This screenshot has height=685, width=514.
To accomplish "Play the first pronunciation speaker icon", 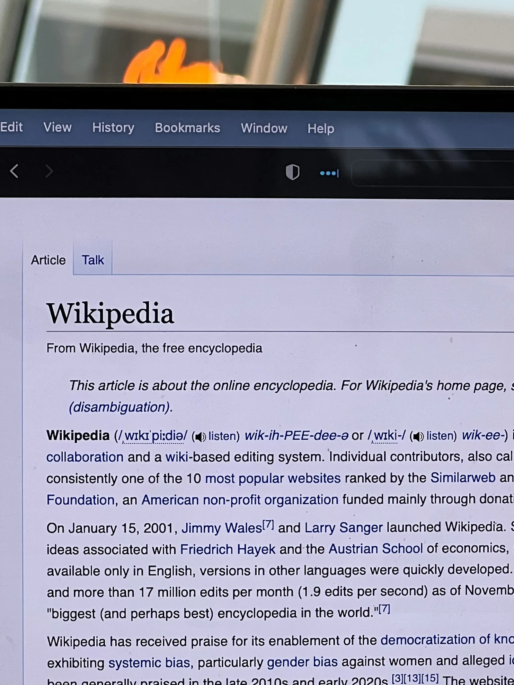I will click(x=200, y=437).
